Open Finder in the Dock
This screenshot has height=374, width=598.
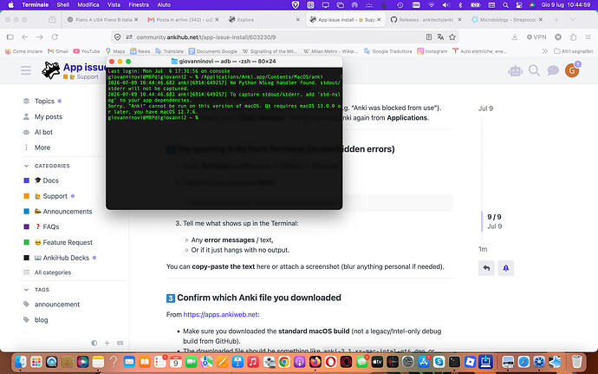[21, 361]
